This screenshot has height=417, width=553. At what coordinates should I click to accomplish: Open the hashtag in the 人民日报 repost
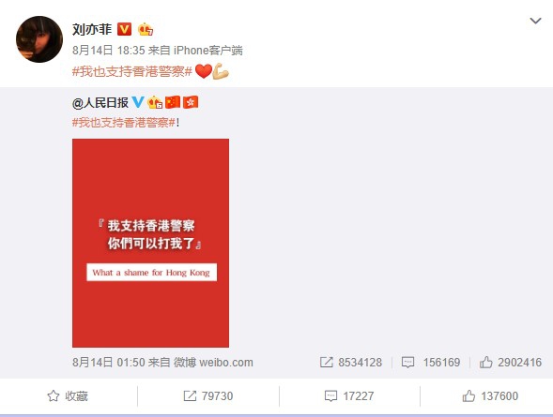point(124,123)
